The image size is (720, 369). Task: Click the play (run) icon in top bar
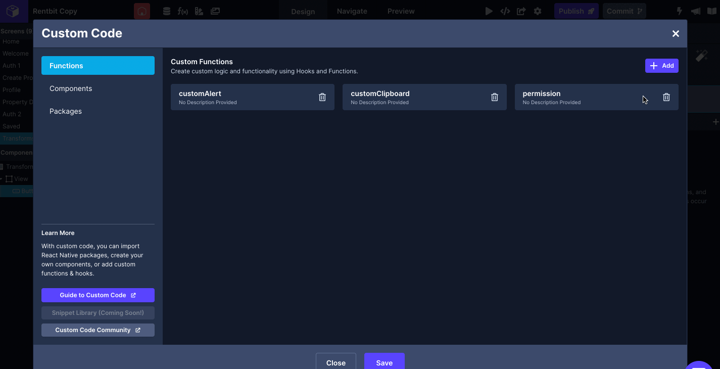tap(489, 11)
